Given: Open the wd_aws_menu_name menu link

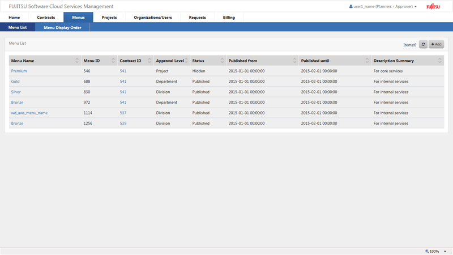Looking at the screenshot, I should 29,113.
